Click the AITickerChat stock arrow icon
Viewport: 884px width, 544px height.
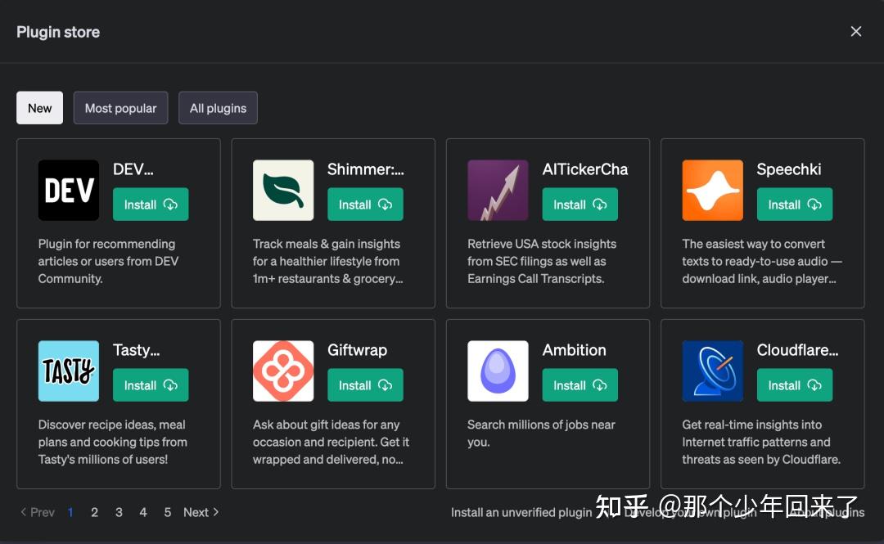coord(498,190)
